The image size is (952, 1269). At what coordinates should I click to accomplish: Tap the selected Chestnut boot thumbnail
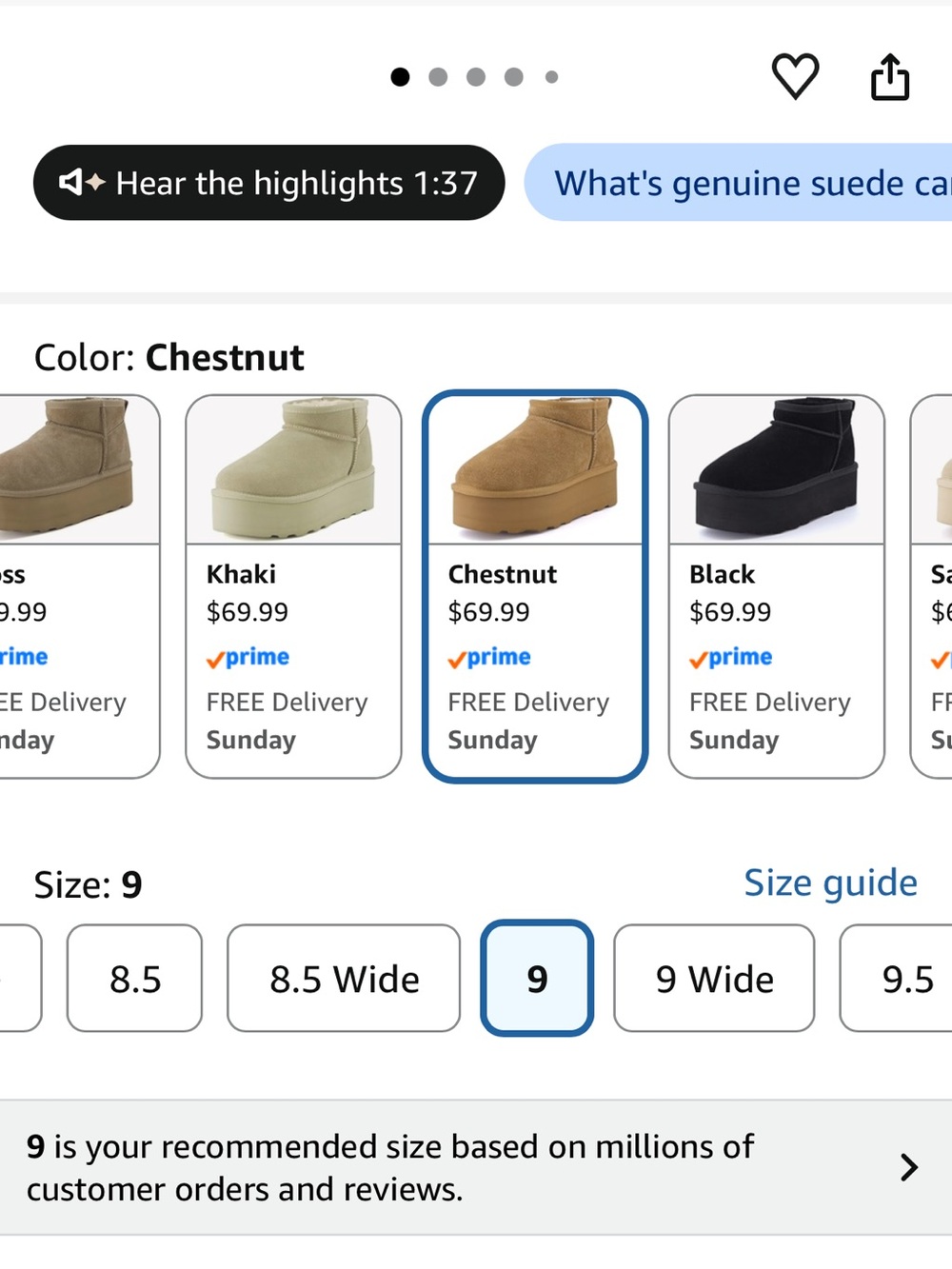pos(535,470)
